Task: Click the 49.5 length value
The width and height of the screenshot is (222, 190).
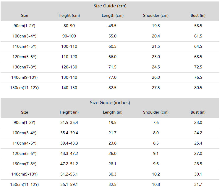Action: 112,26
